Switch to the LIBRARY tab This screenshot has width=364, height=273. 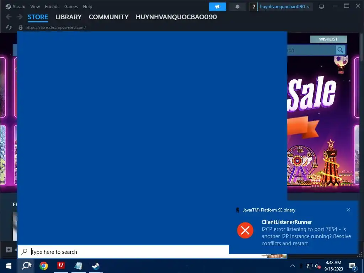click(69, 17)
